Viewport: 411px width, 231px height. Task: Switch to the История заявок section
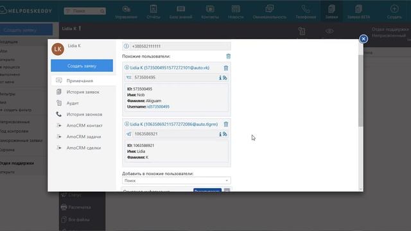(83, 92)
